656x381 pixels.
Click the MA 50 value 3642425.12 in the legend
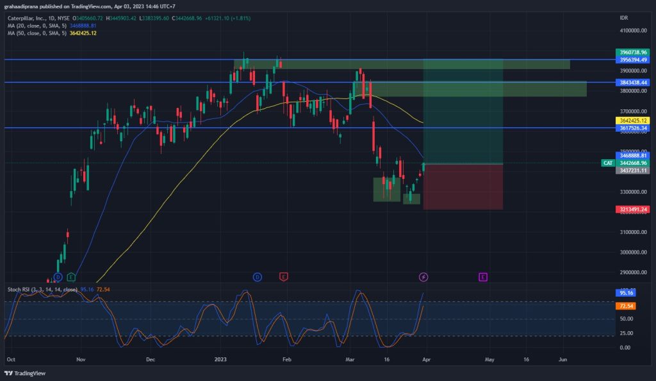pyautogui.click(x=83, y=33)
